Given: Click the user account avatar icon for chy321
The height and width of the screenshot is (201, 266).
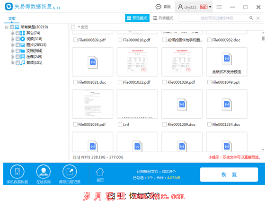Looking at the screenshot, I should click(x=180, y=7).
